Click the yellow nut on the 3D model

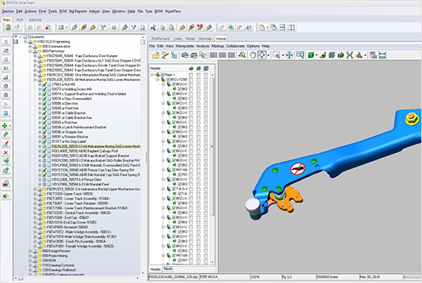pos(412,119)
